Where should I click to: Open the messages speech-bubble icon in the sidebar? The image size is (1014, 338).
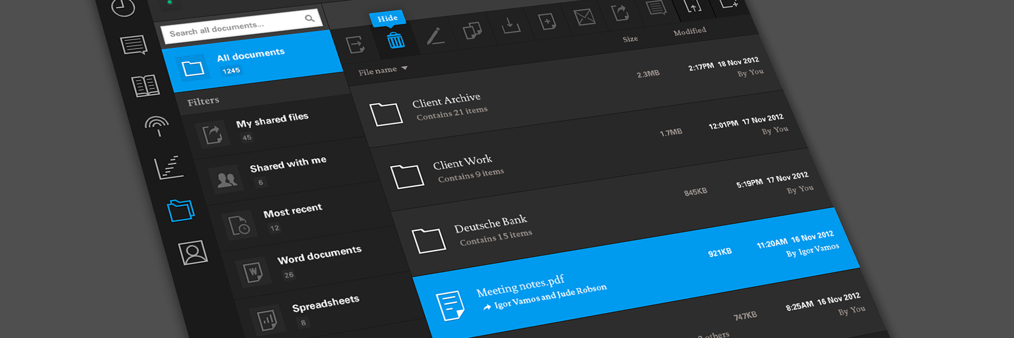pos(134,45)
